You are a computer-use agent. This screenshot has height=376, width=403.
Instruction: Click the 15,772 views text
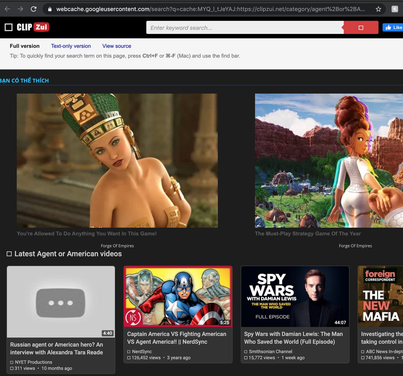[262, 358]
